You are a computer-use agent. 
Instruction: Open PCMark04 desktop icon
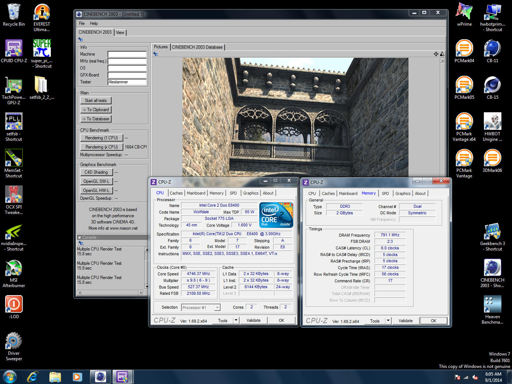coord(464,51)
